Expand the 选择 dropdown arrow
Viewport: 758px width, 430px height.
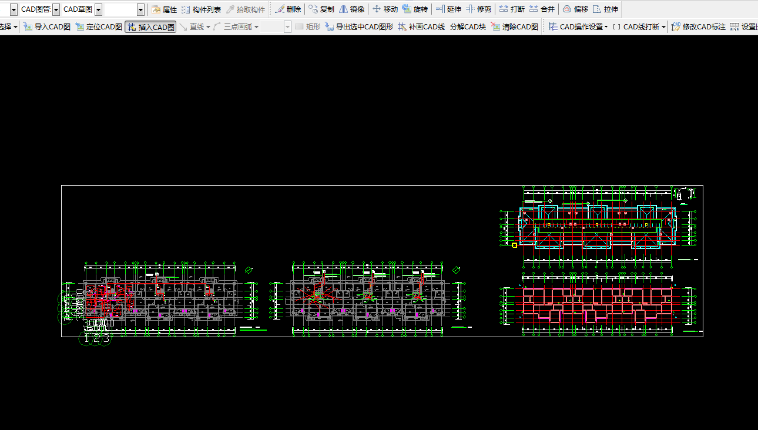click(15, 27)
